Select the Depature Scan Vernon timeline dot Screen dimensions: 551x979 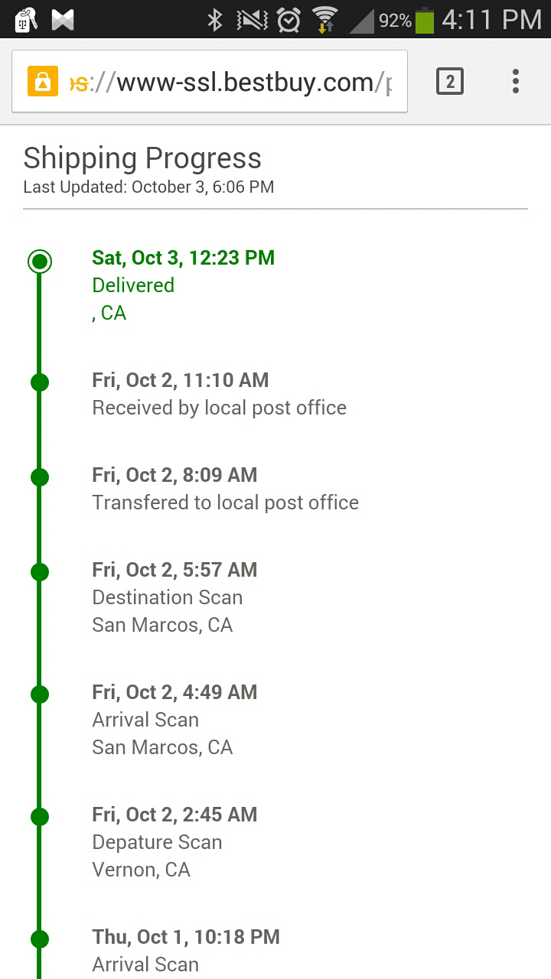click(x=40, y=817)
